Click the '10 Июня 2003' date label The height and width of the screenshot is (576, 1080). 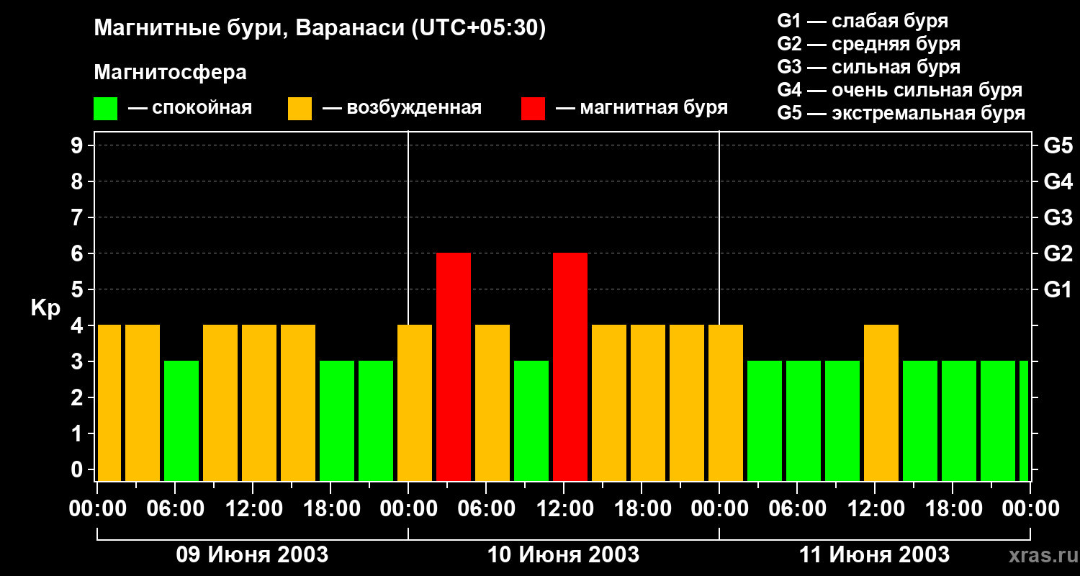(563, 555)
